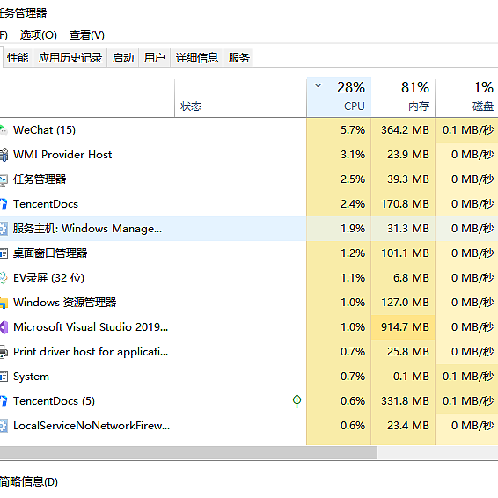Sort by the 磁盘 1% column header
Viewport: 498px width, 498px height.
click(466, 97)
